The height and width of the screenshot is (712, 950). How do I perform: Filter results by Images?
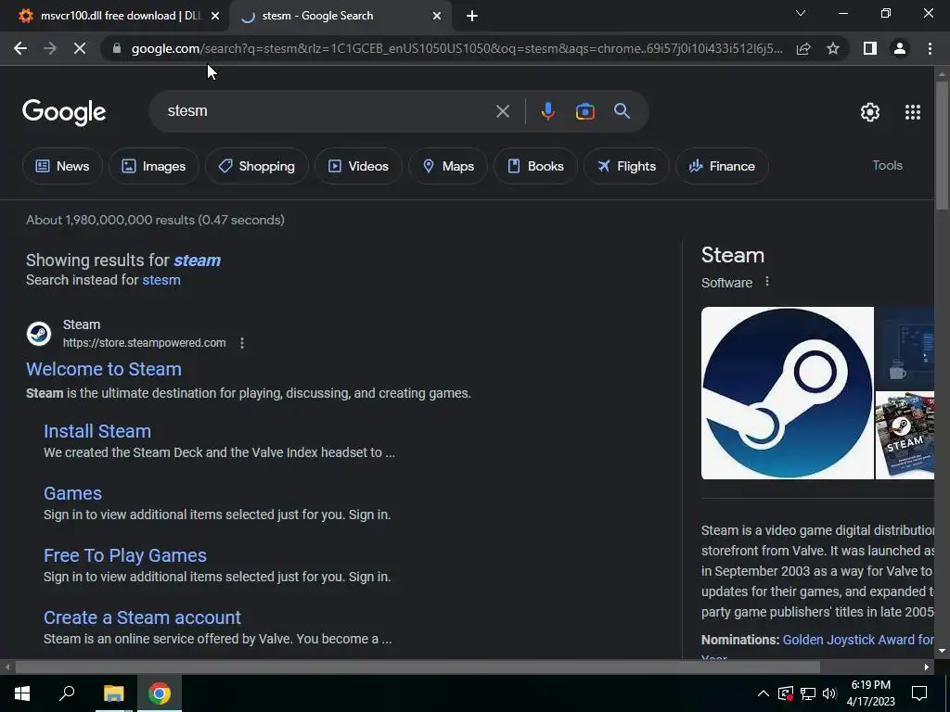(154, 166)
